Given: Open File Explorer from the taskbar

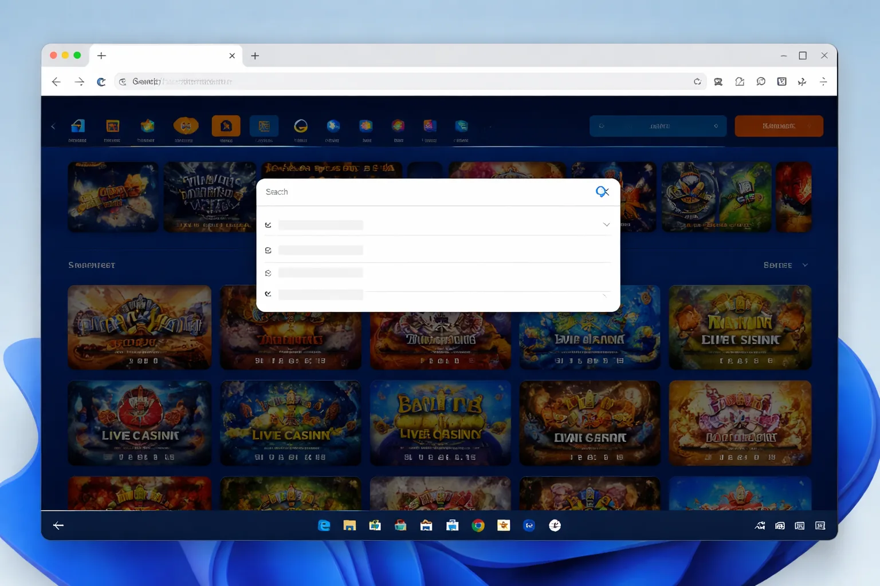Looking at the screenshot, I should [349, 525].
